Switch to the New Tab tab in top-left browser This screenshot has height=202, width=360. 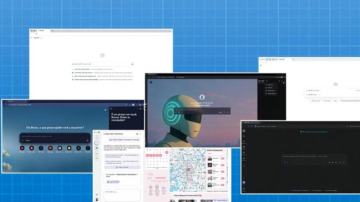click(42, 31)
